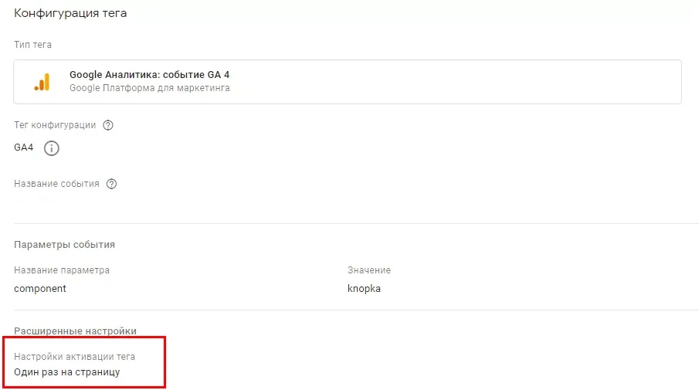Click the Параметры события section heading
Screen dimensions: 699x390
[x=64, y=245]
